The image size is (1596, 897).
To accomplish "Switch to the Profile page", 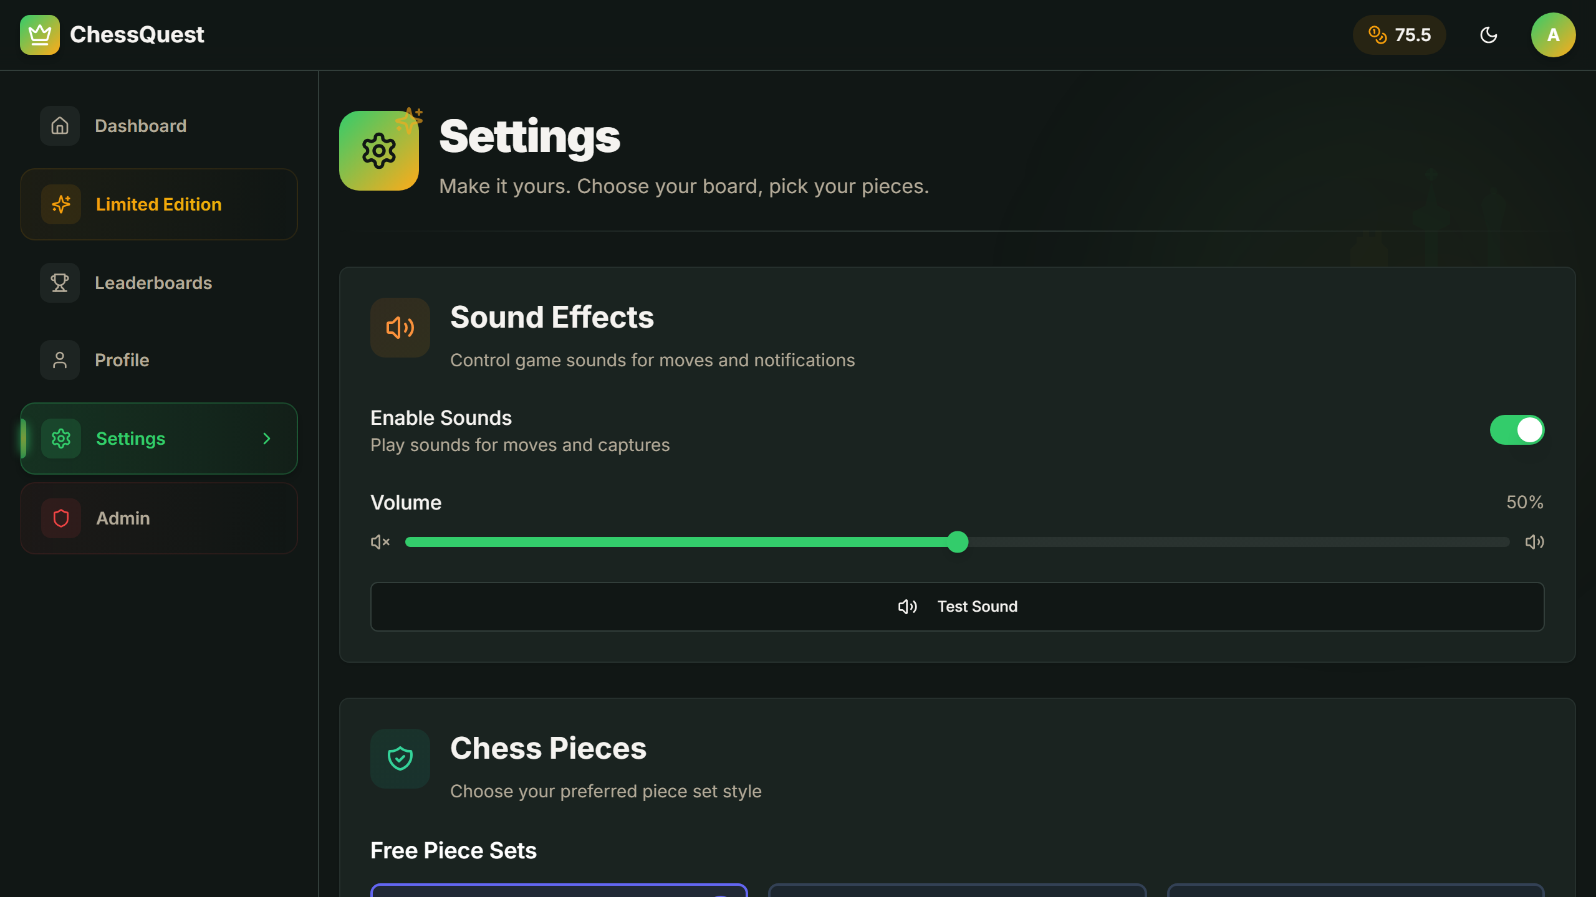I will pyautogui.click(x=122, y=360).
